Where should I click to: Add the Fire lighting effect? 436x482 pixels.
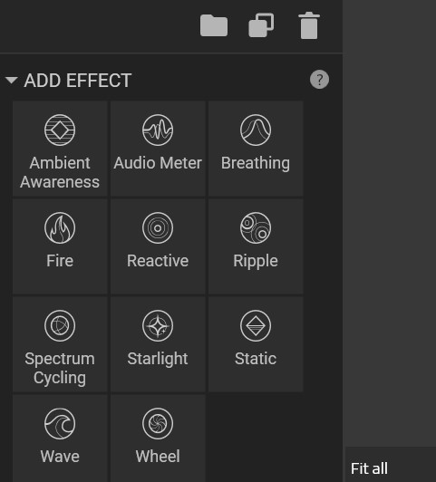click(x=60, y=246)
